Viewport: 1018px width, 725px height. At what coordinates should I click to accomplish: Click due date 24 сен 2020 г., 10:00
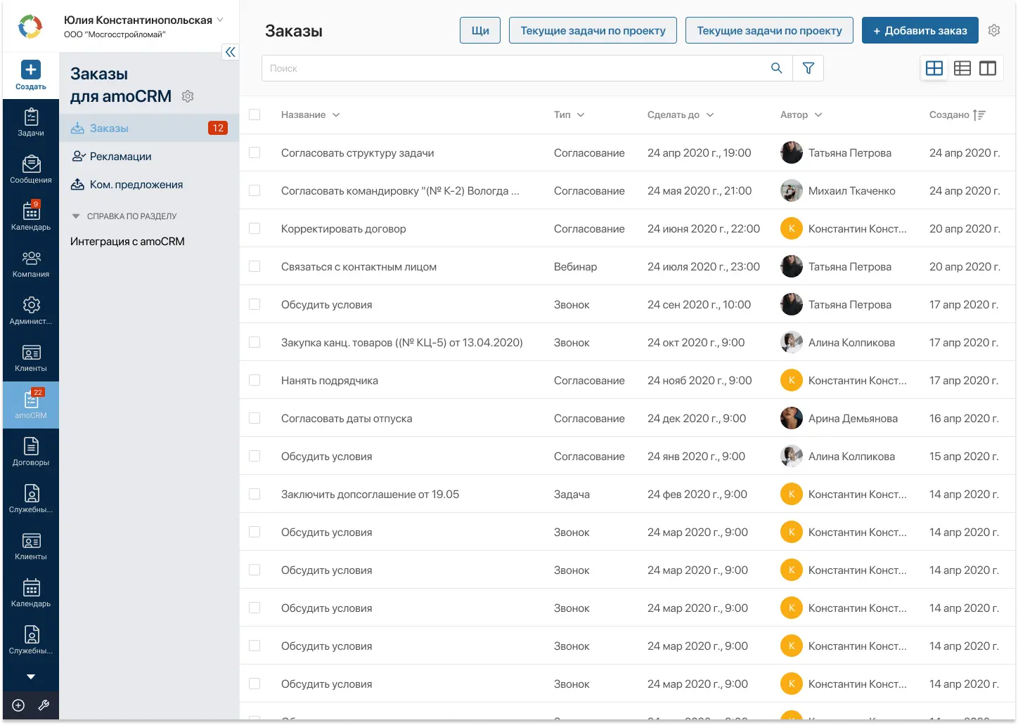click(699, 304)
